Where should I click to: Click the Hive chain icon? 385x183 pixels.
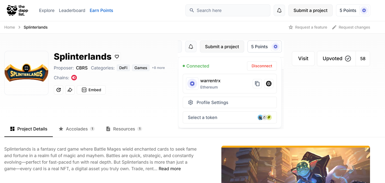click(x=74, y=78)
